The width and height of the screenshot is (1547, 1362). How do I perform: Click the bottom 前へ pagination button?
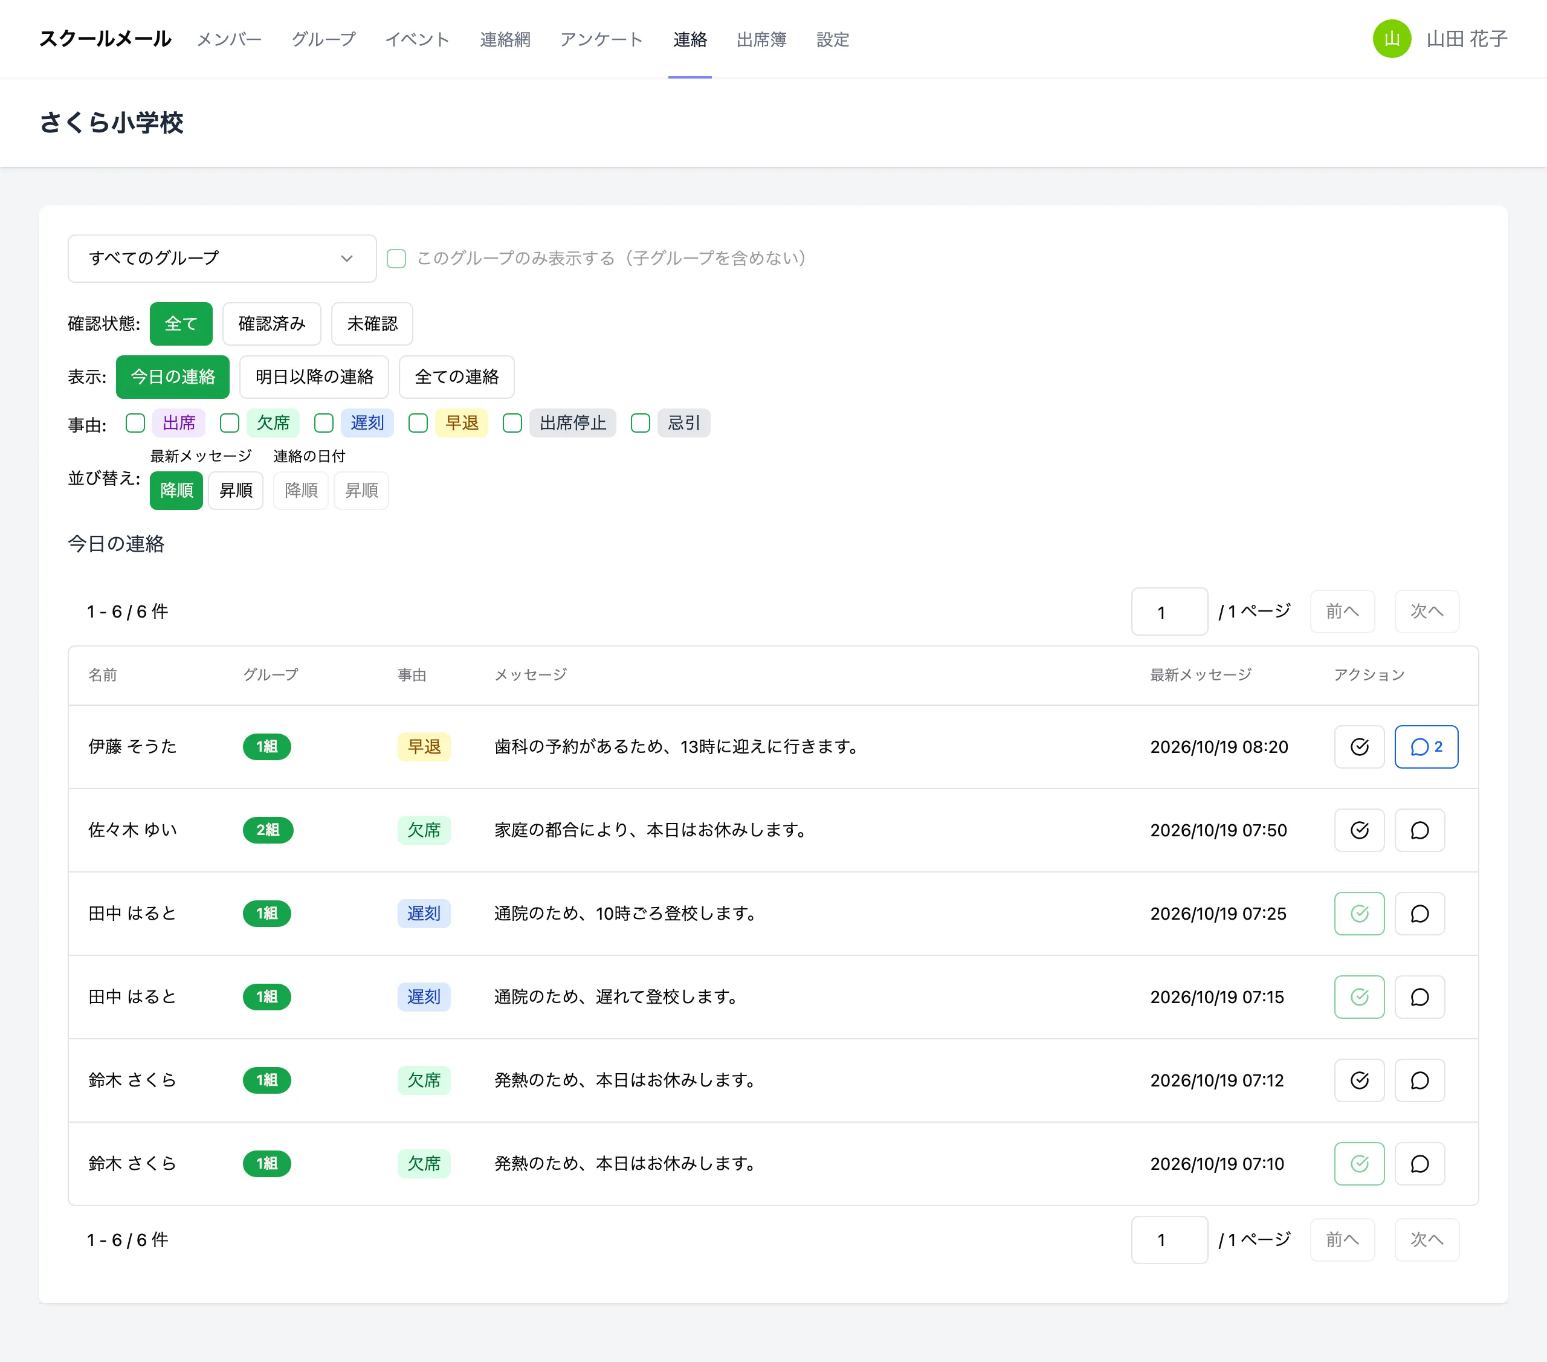click(1342, 1239)
